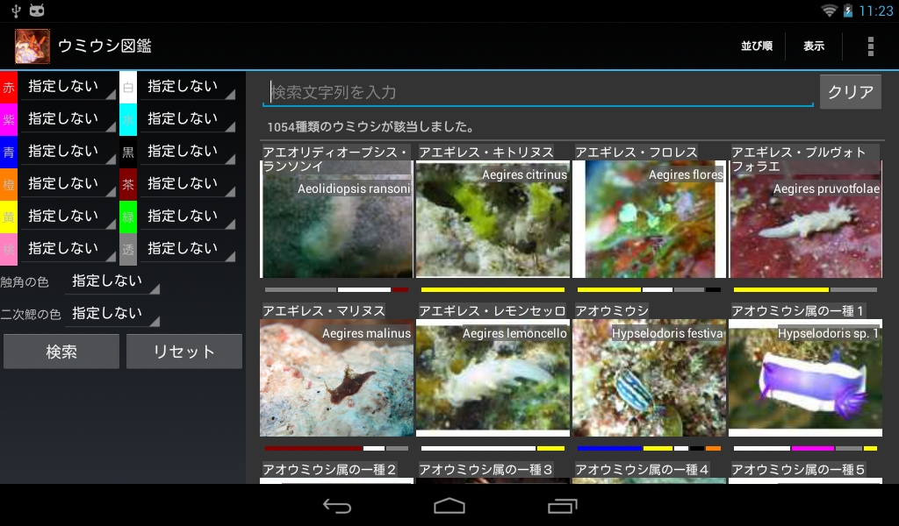
Task: Click the アエギレス・キトリヌス title
Action: pos(486,153)
